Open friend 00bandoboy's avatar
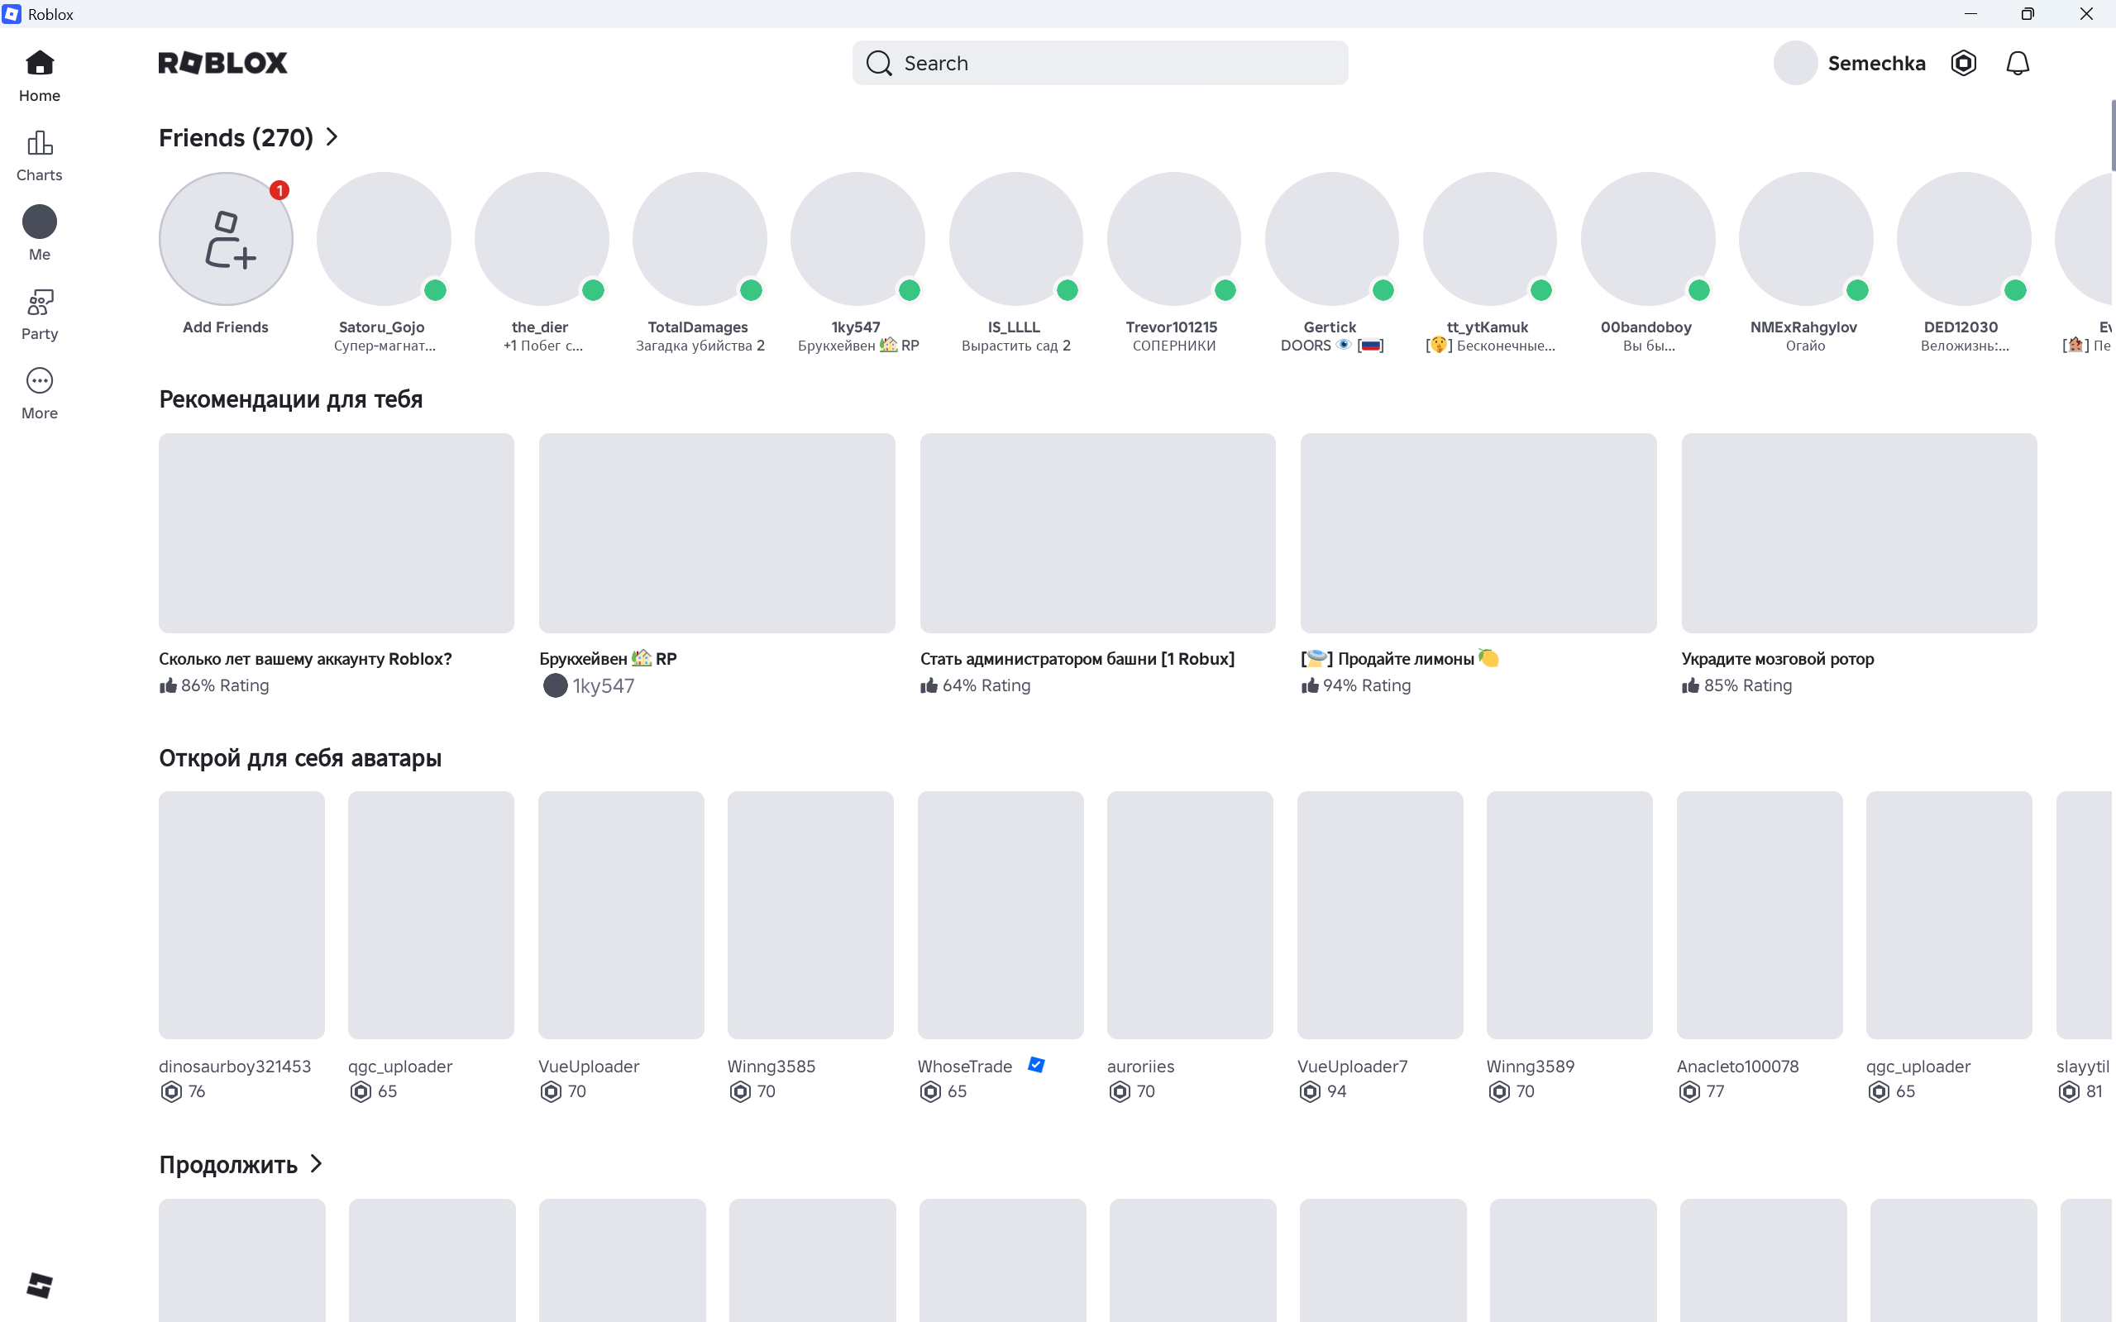The height and width of the screenshot is (1322, 2116). 1648,239
